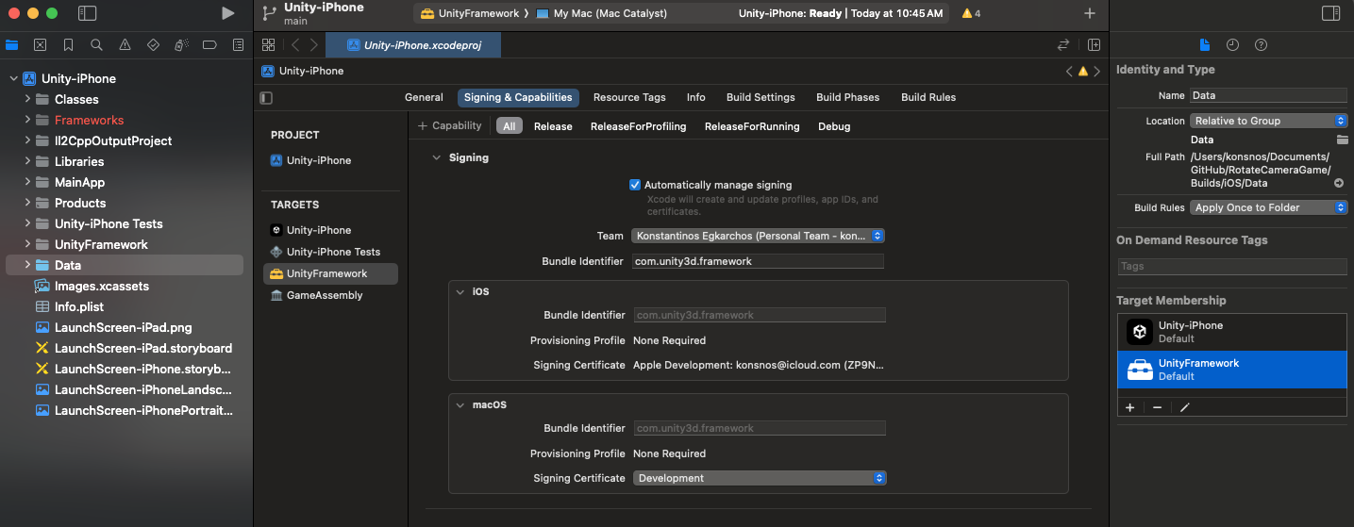Switch to the Build Phases tab

847,97
